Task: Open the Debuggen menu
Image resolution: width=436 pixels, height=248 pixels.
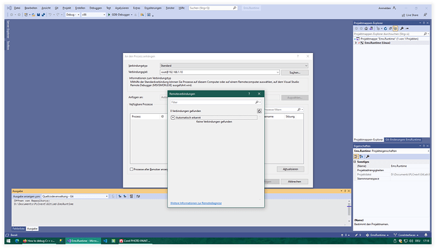Action: [95, 8]
